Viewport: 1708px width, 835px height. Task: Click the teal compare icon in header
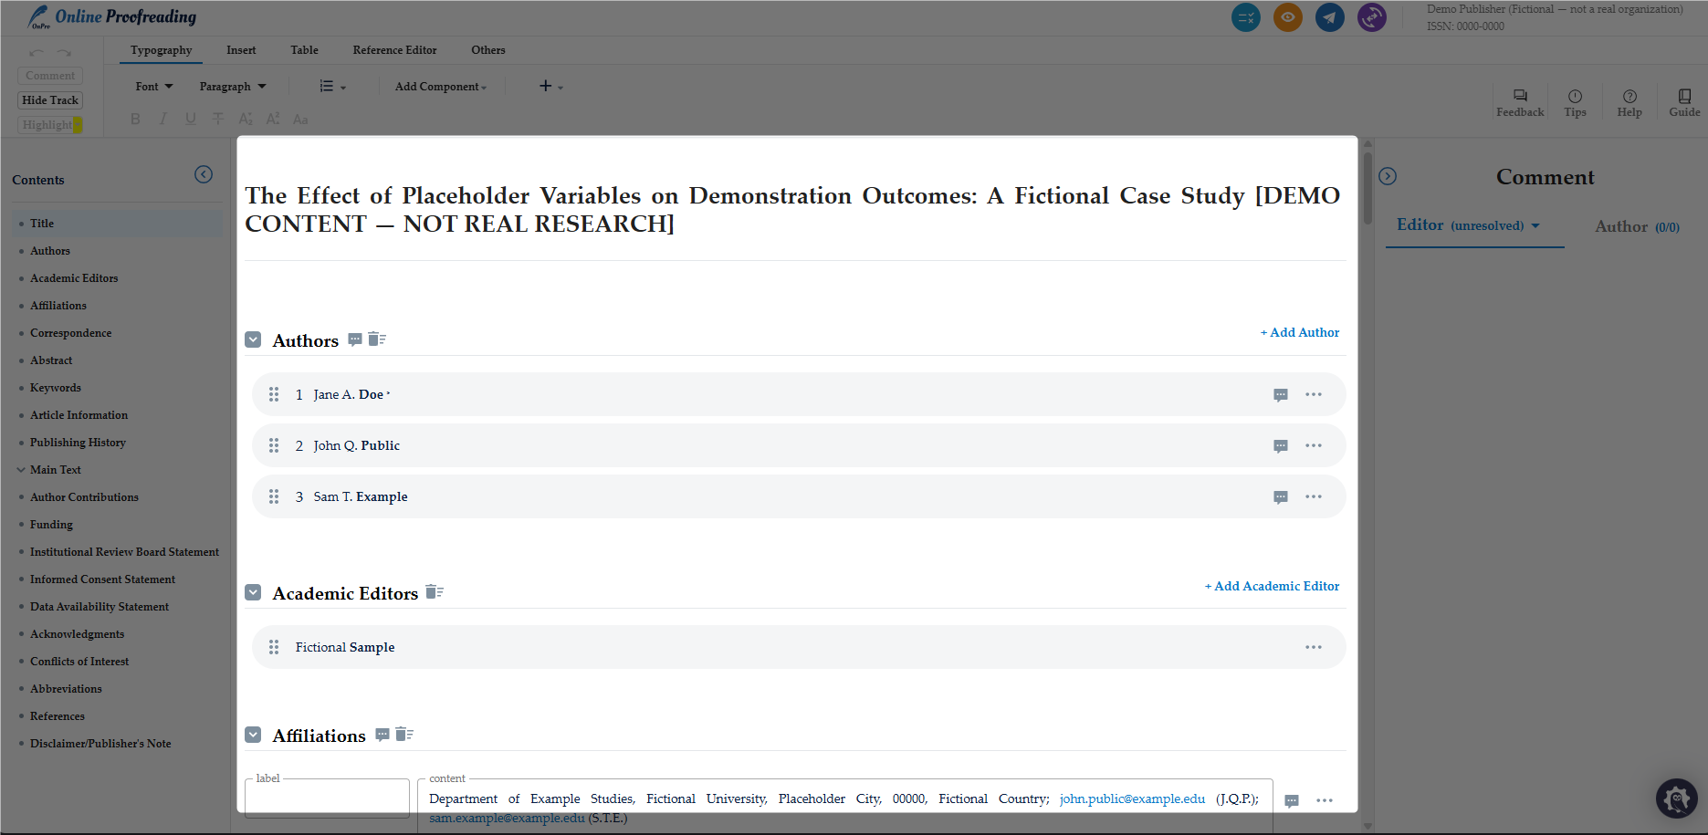(1245, 17)
